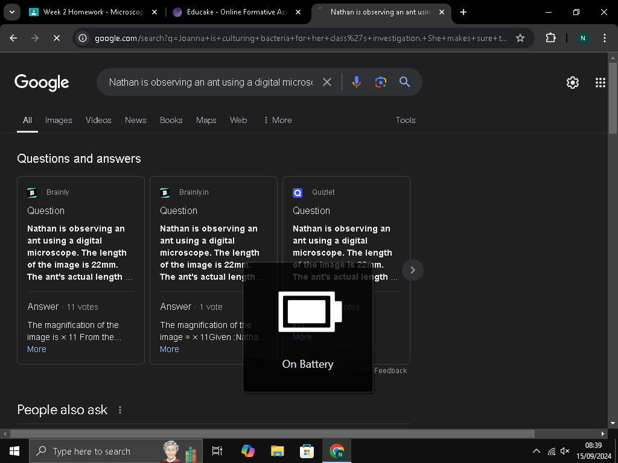Image resolution: width=618 pixels, height=463 pixels.
Task: Open the Brainly.in question card
Action: 214,271
